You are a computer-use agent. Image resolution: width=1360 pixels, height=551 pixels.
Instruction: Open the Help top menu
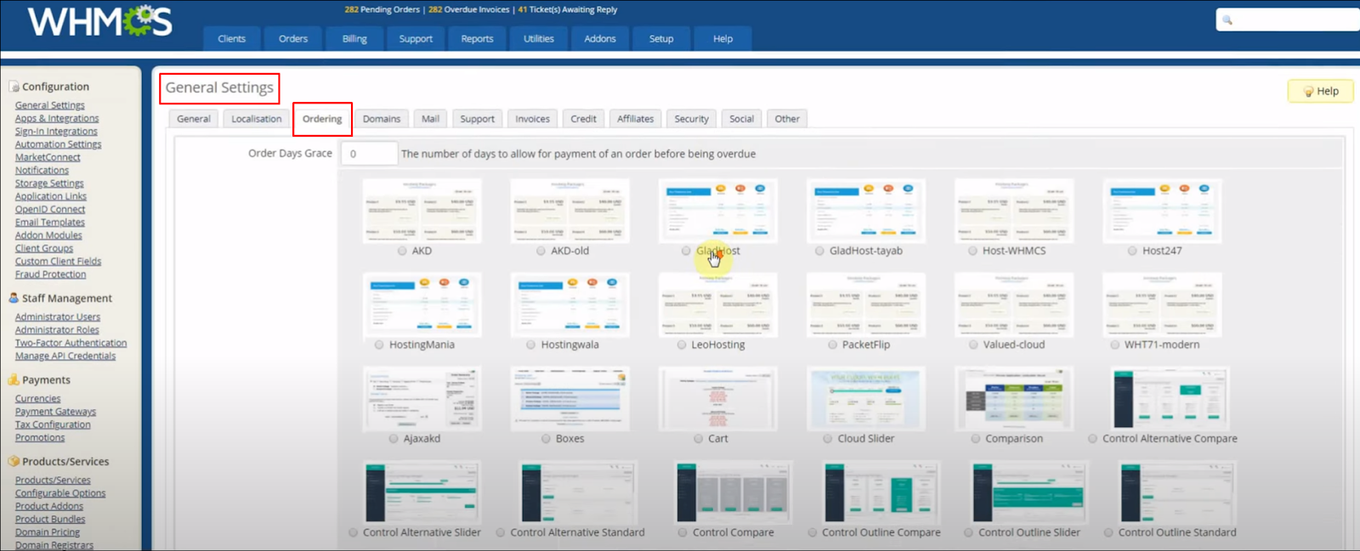(722, 39)
